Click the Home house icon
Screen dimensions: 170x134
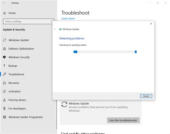[x=5, y=13]
